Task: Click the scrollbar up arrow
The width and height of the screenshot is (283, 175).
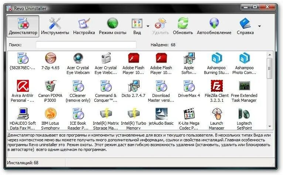Action: pyautogui.click(x=270, y=55)
